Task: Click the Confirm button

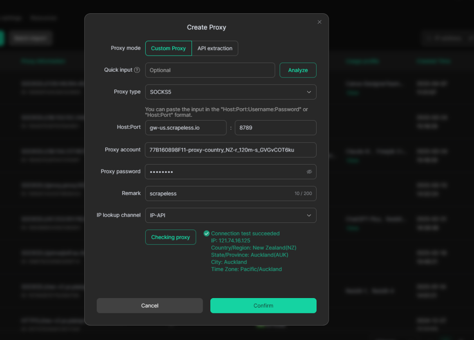Action: click(x=263, y=306)
